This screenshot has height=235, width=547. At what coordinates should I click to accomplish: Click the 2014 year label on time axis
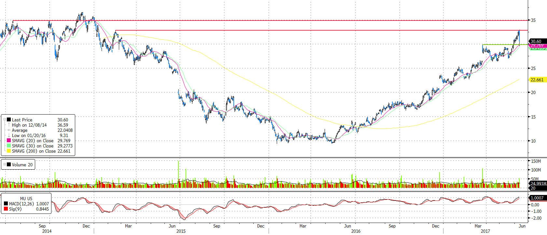click(47, 231)
